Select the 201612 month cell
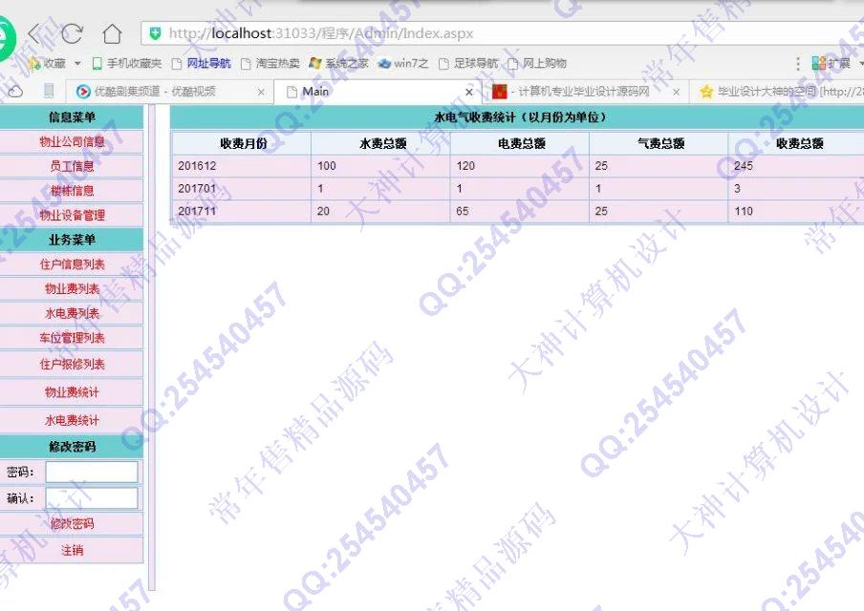Image resolution: width=864 pixels, height=611 pixels. click(x=242, y=166)
